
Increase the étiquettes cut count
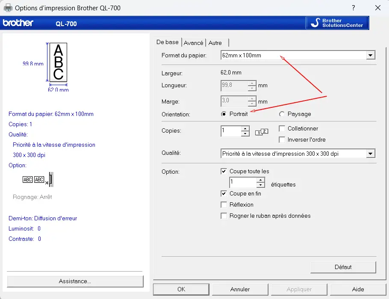coord(260,180)
